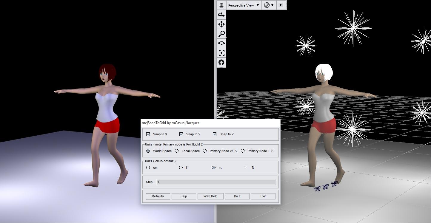Uncheck the Snap to X checkbox
The height and width of the screenshot is (223, 431).
click(148, 134)
